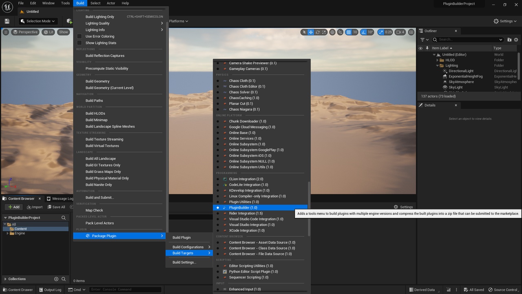
Task: Create new folder in Outliner
Action: [509, 40]
